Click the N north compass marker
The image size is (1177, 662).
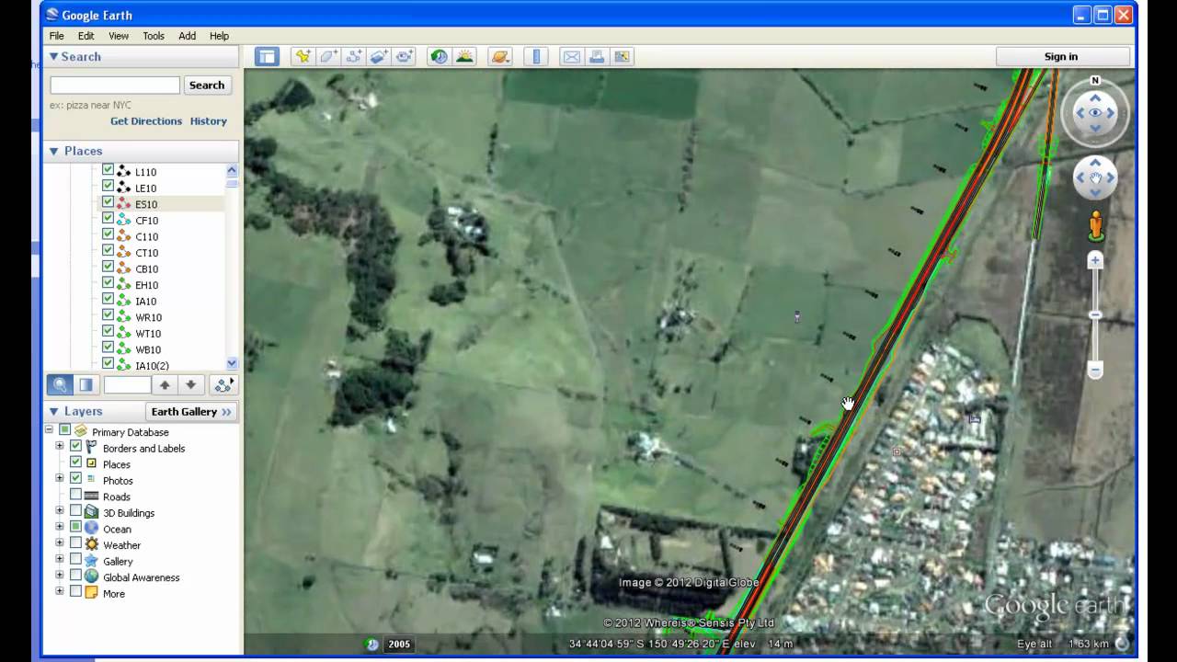click(x=1095, y=81)
